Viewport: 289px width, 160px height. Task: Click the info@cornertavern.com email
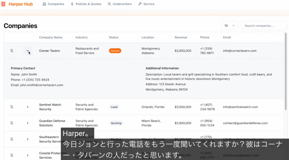coord(240,51)
